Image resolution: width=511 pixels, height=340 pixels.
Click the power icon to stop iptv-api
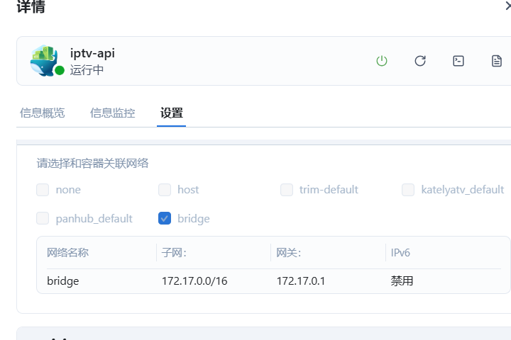pos(382,61)
